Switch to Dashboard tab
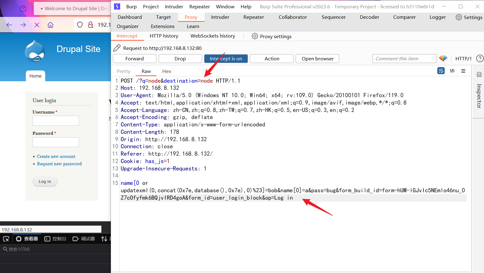484x273 pixels. 130,17
